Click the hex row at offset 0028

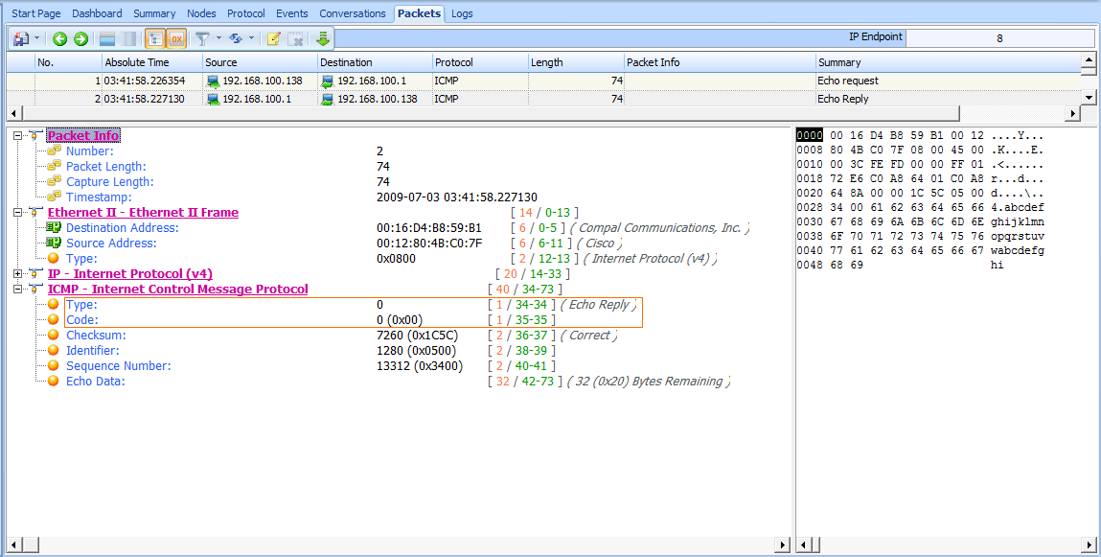click(x=920, y=207)
